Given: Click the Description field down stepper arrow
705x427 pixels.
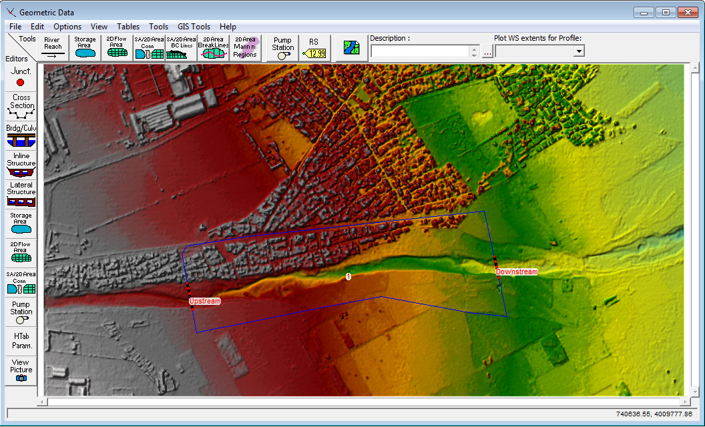Looking at the screenshot, I should click(475, 55).
